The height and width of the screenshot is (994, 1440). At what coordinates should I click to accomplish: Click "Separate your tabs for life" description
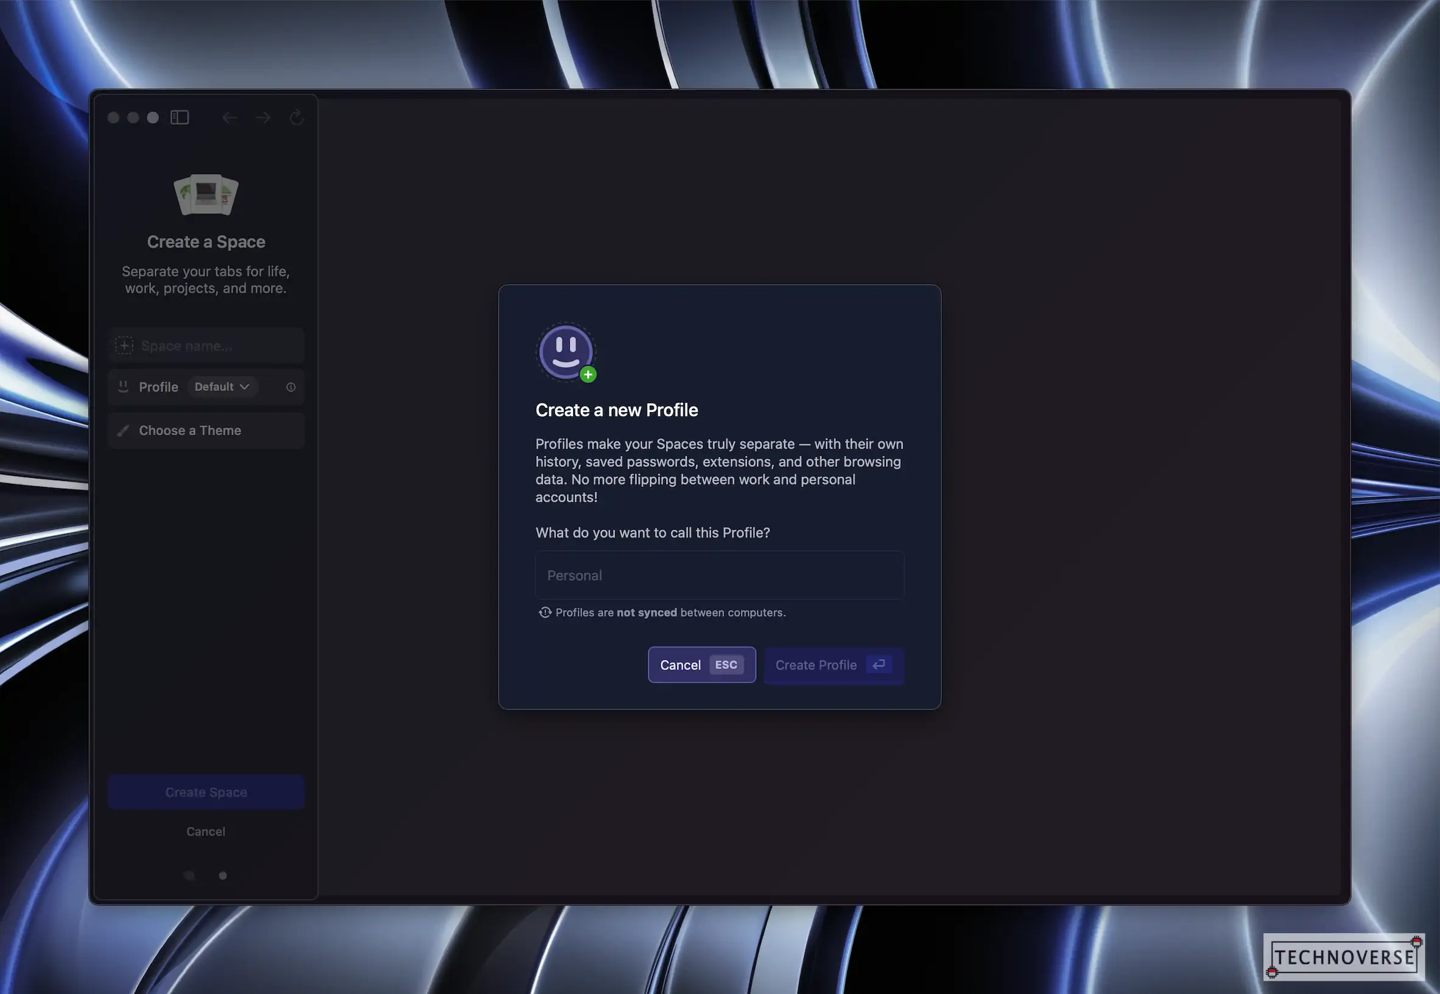(206, 279)
